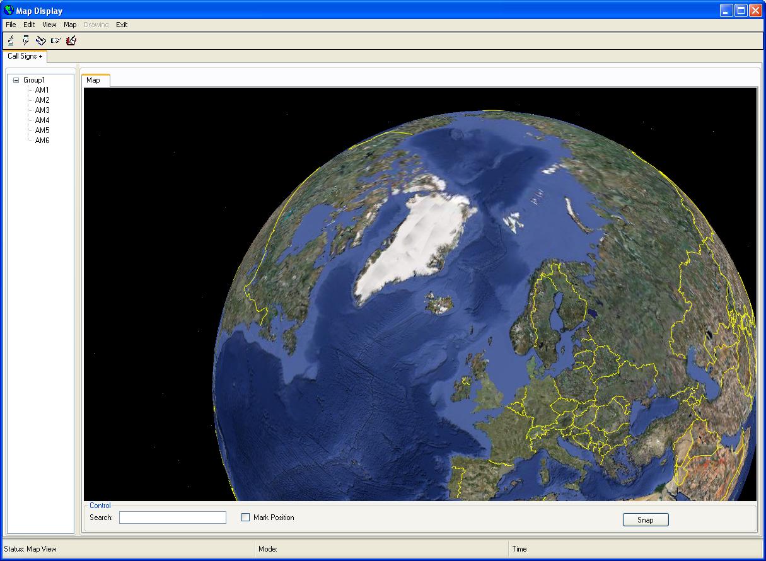Minimize the Map Display window

pyautogui.click(x=727, y=10)
